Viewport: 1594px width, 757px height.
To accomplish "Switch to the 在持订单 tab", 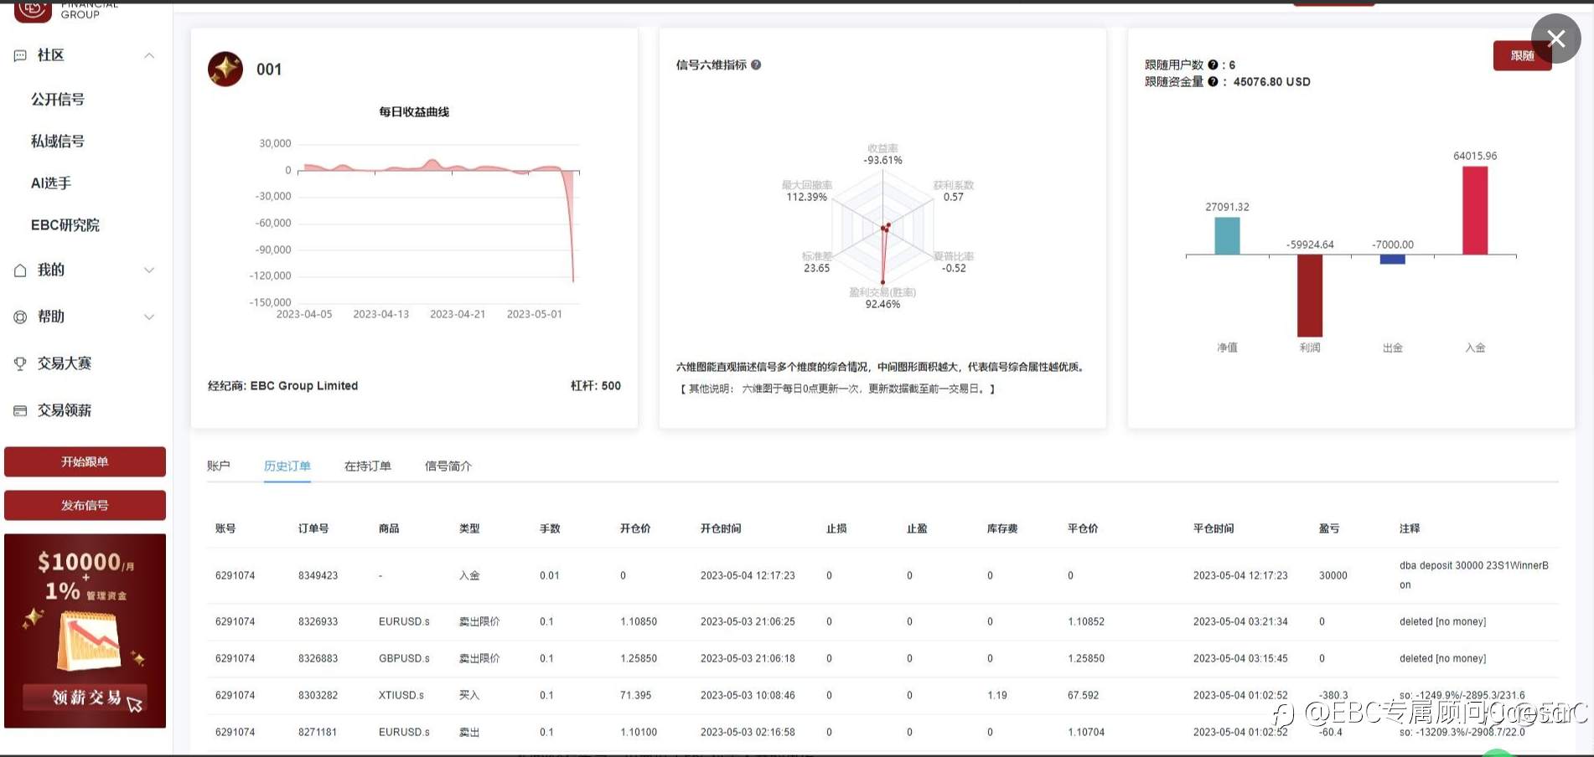I will tap(368, 466).
